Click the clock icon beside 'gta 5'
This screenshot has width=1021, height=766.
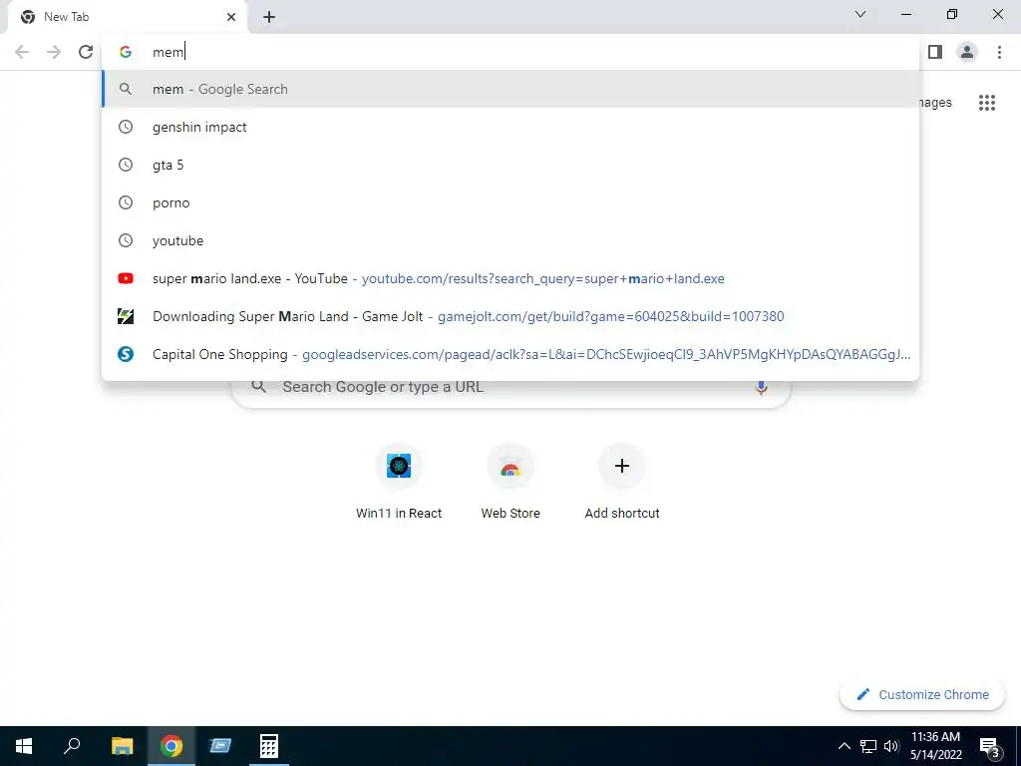coord(125,165)
